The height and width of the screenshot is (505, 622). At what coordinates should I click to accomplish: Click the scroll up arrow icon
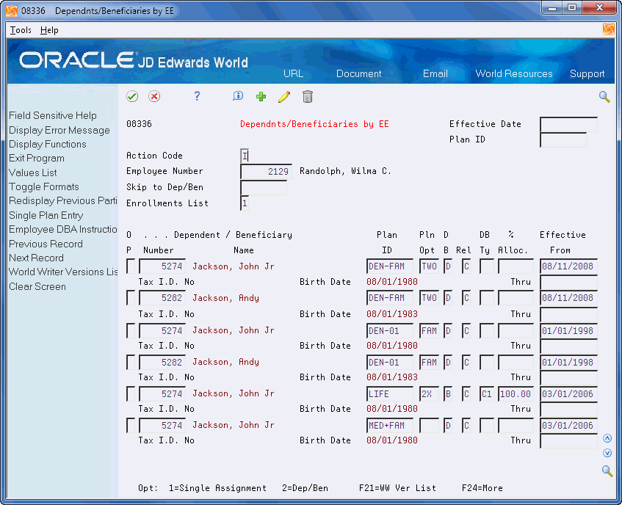point(607,438)
